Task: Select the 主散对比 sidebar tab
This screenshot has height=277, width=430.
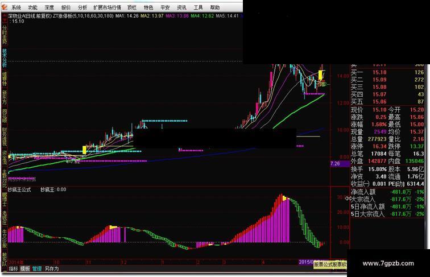Action: [5, 178]
